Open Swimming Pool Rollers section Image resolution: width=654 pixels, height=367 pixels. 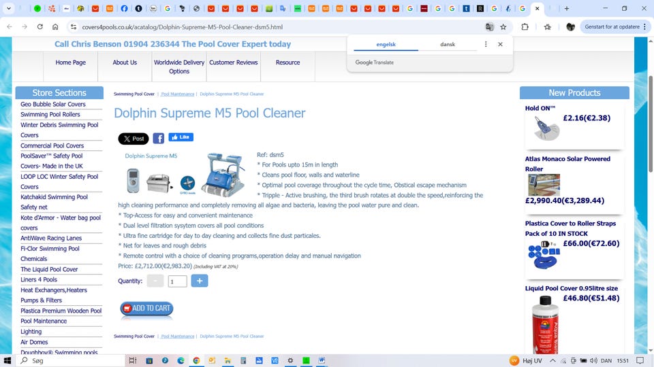pos(50,114)
